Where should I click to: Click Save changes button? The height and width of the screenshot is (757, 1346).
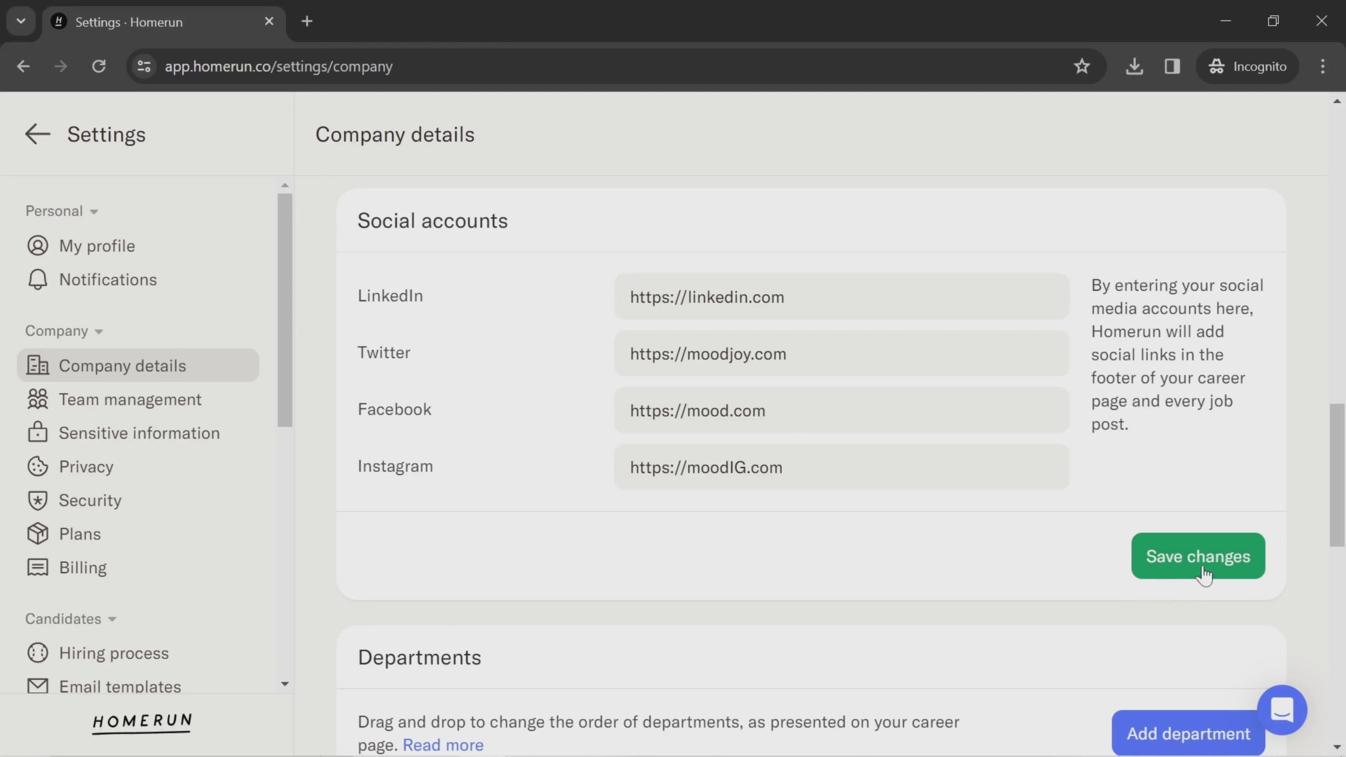(x=1198, y=556)
